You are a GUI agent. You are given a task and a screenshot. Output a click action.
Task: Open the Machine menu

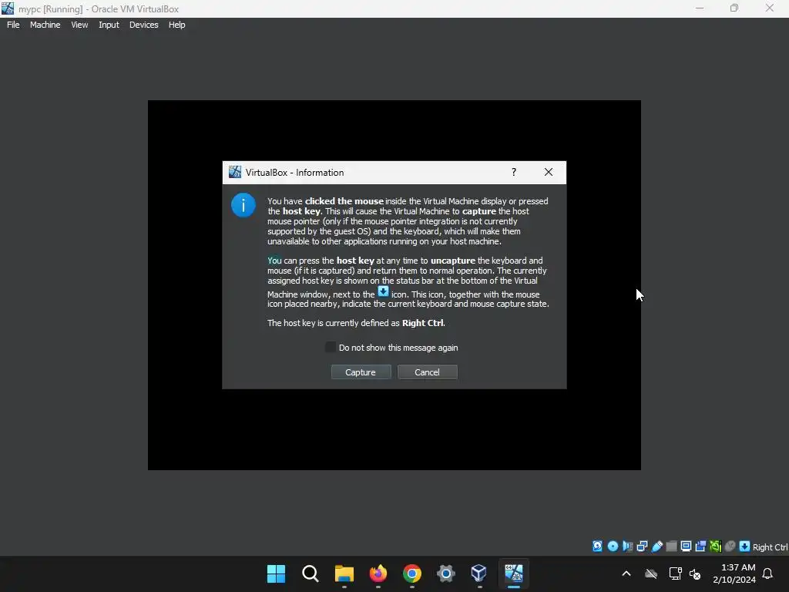pyautogui.click(x=45, y=25)
